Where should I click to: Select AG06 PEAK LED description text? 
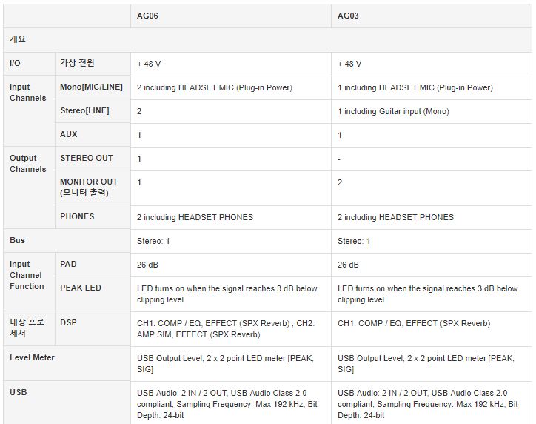click(x=227, y=294)
